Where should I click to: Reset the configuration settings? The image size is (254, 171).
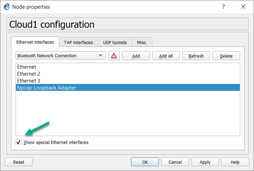click(19, 162)
